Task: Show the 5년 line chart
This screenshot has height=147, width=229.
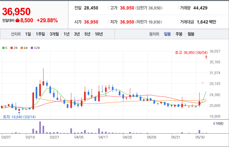Action: tap(87, 34)
